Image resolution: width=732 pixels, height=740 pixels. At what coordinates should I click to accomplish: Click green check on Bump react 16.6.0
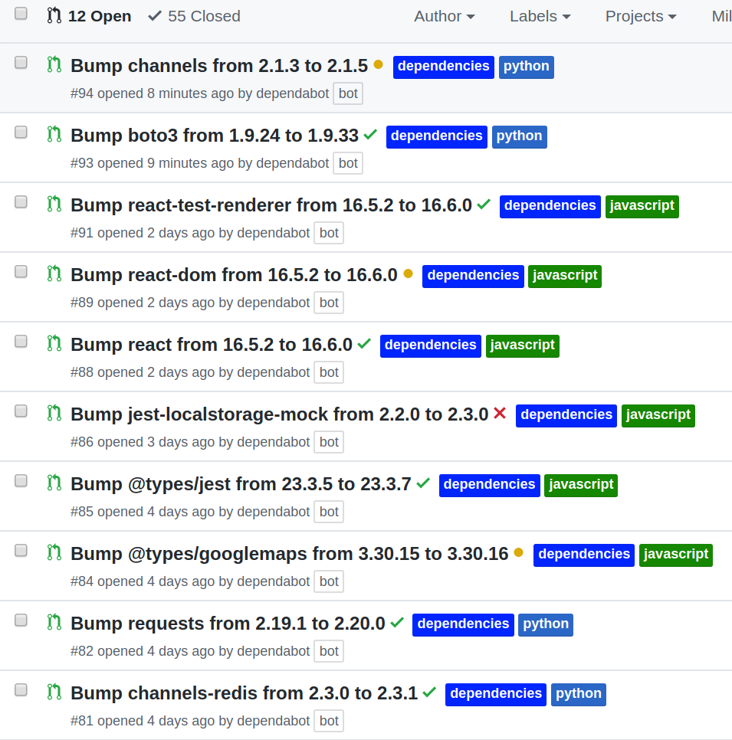coord(364,343)
